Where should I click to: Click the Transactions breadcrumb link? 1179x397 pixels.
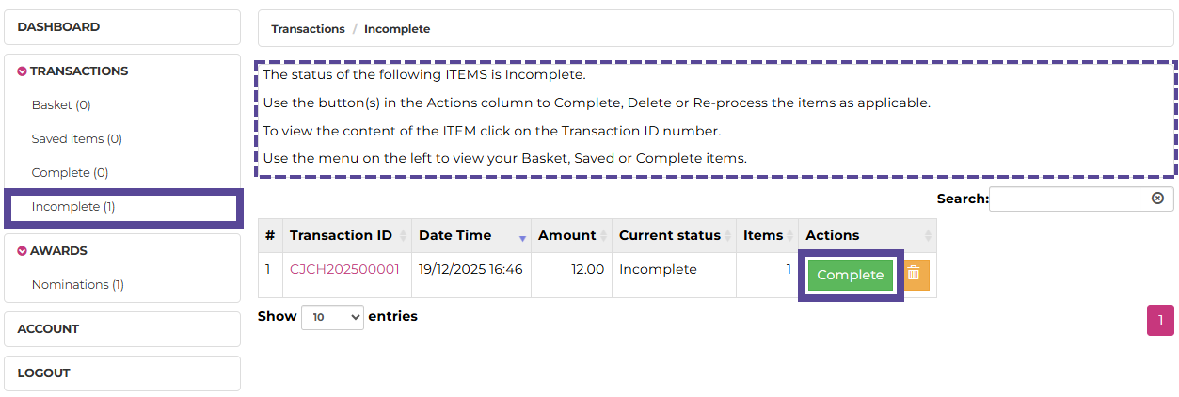308,29
